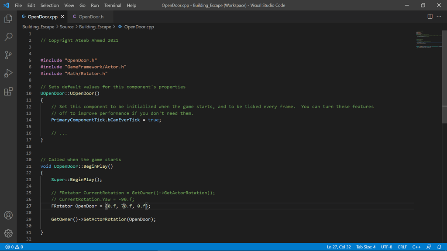The image size is (447, 251).
Task: Open notifications via the bell icon
Action: [x=440, y=247]
